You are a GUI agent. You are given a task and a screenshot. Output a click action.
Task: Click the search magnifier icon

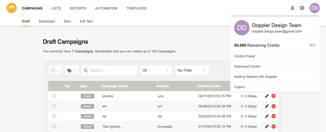(85, 71)
